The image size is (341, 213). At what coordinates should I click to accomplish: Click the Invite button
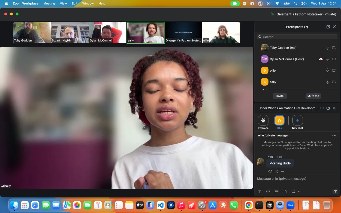click(280, 96)
